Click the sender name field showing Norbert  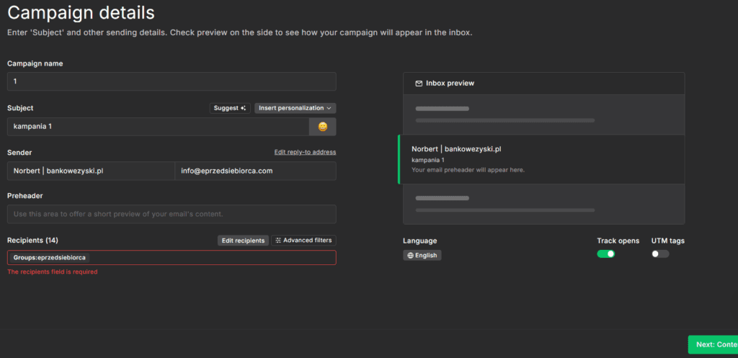click(x=91, y=171)
